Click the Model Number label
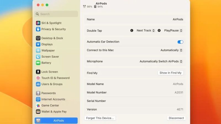 (97, 93)
